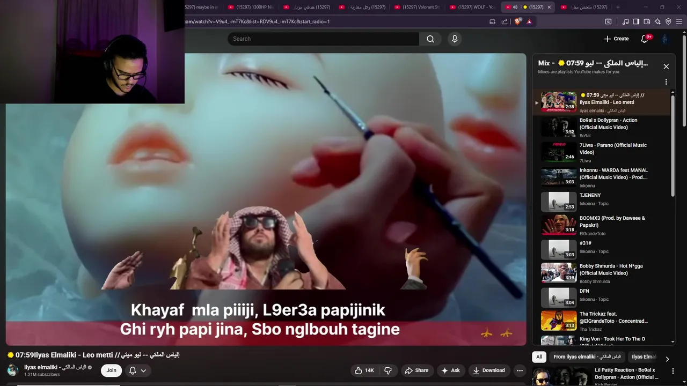Click the browser address bar URL
Viewport: 687px width, 386px height.
point(258,21)
